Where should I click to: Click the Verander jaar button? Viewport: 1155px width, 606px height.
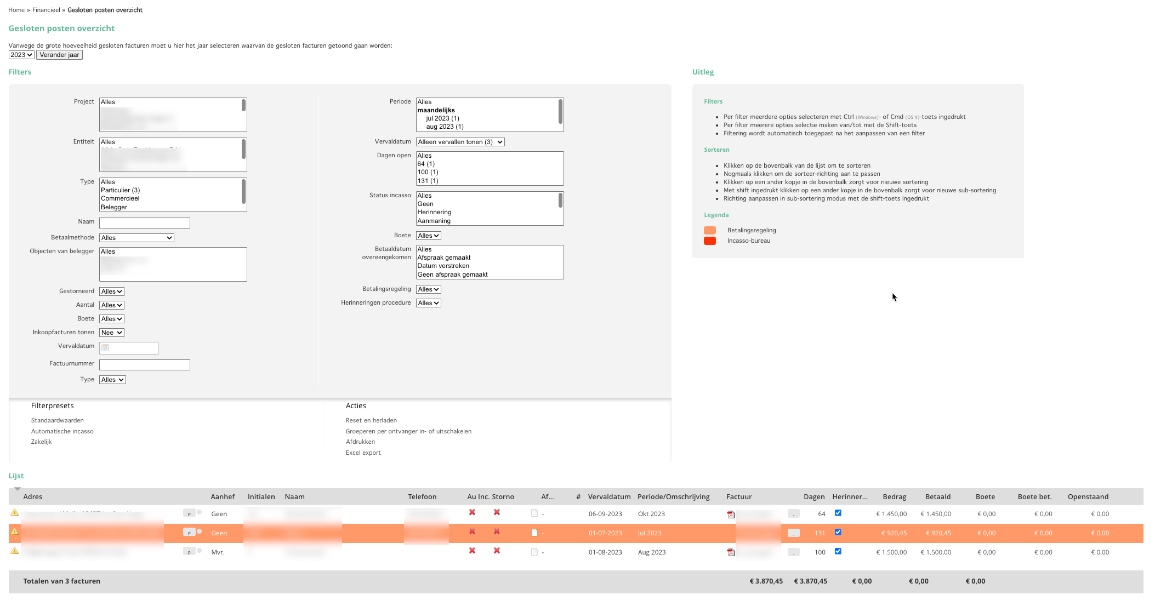tap(59, 55)
